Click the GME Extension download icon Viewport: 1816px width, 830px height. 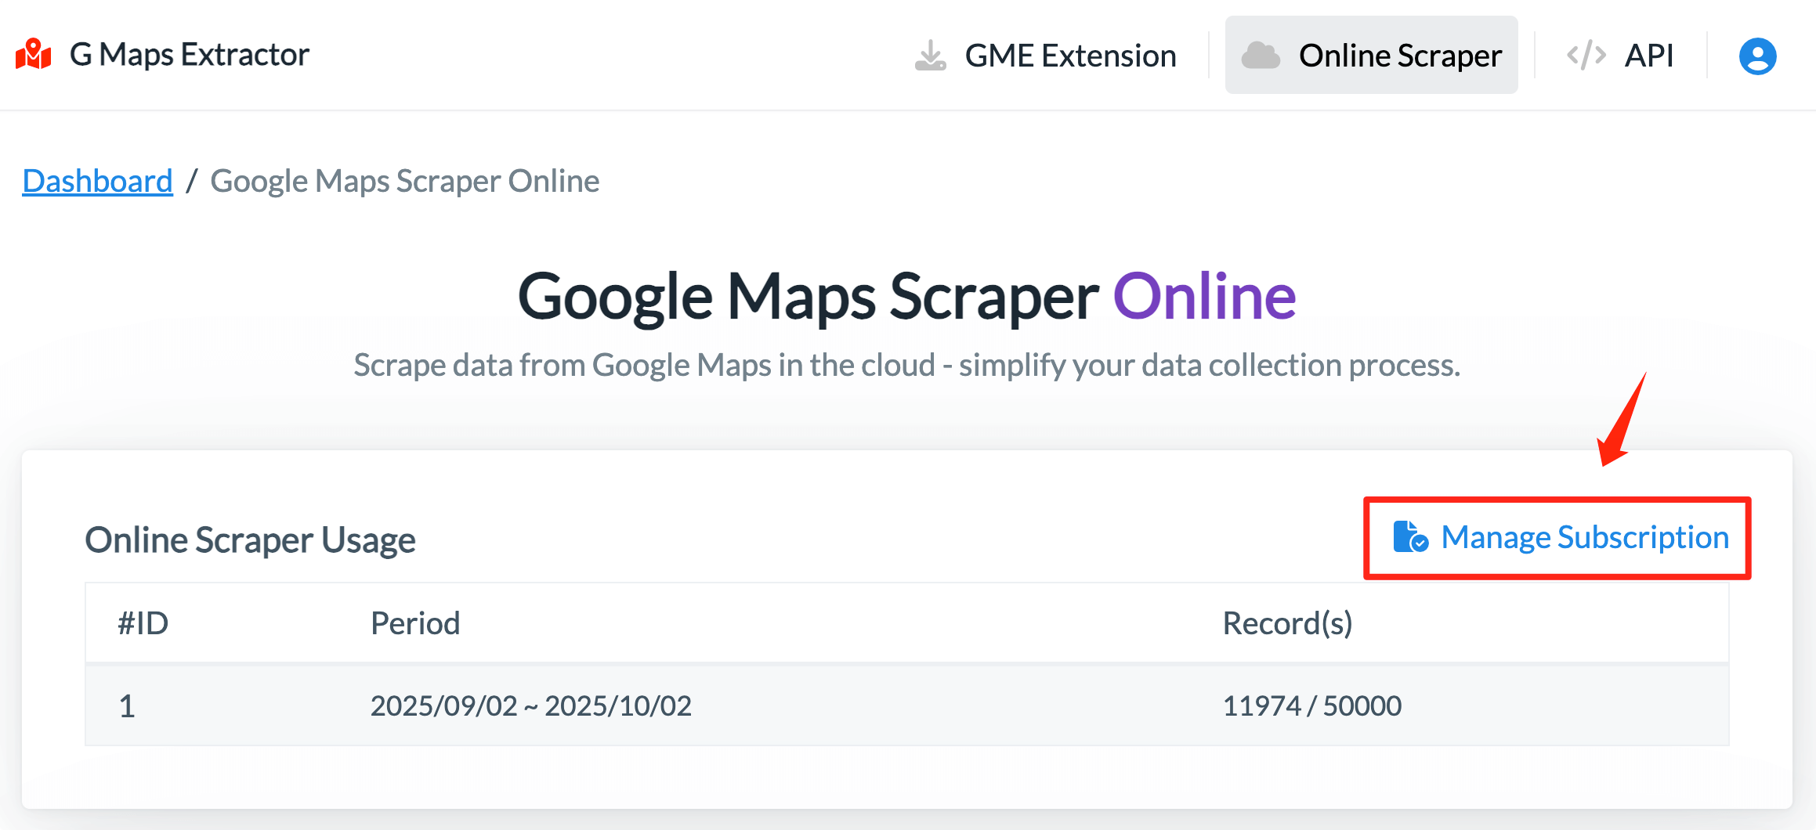coord(931,56)
